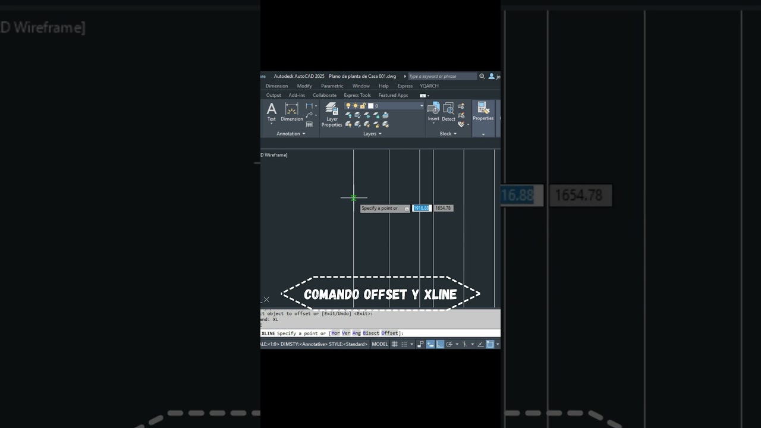The height and width of the screenshot is (428, 761).
Task: Choose the Leader icon in Annotation panel
Action: (309, 115)
